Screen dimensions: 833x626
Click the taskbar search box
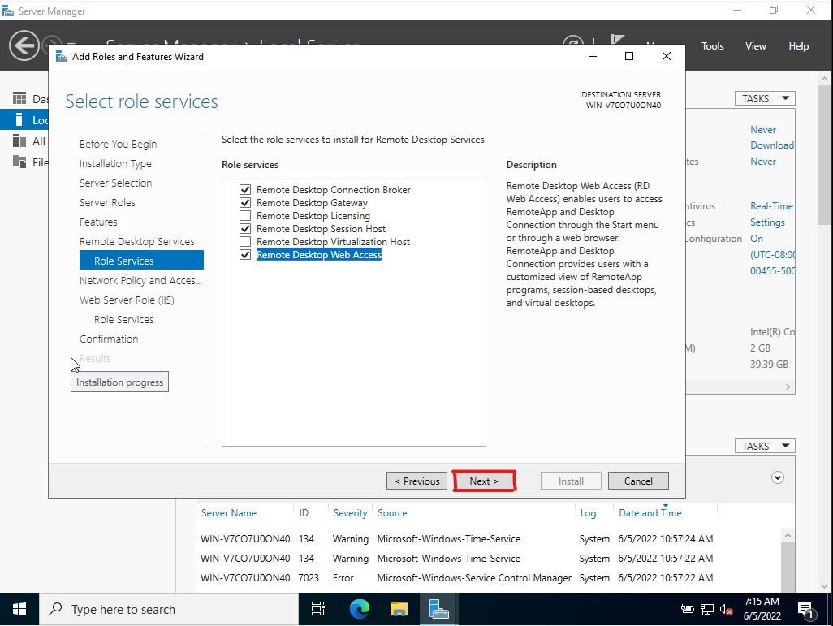pos(168,609)
